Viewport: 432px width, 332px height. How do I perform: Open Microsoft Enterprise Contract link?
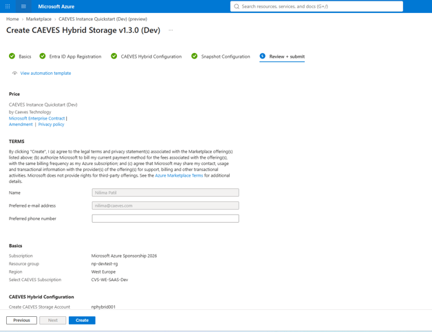coord(36,118)
